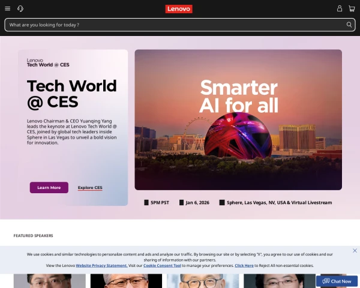Click the search magnifier icon

point(349,25)
